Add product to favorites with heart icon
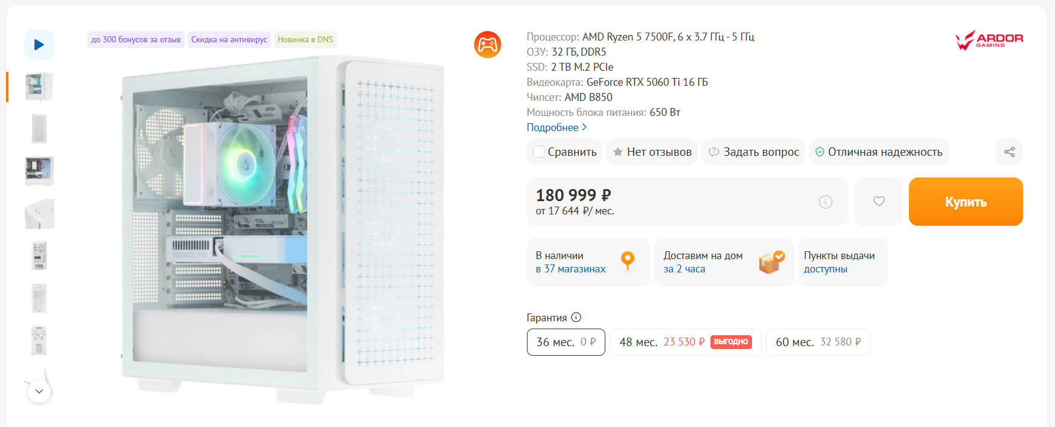The image size is (1055, 427). tap(879, 202)
